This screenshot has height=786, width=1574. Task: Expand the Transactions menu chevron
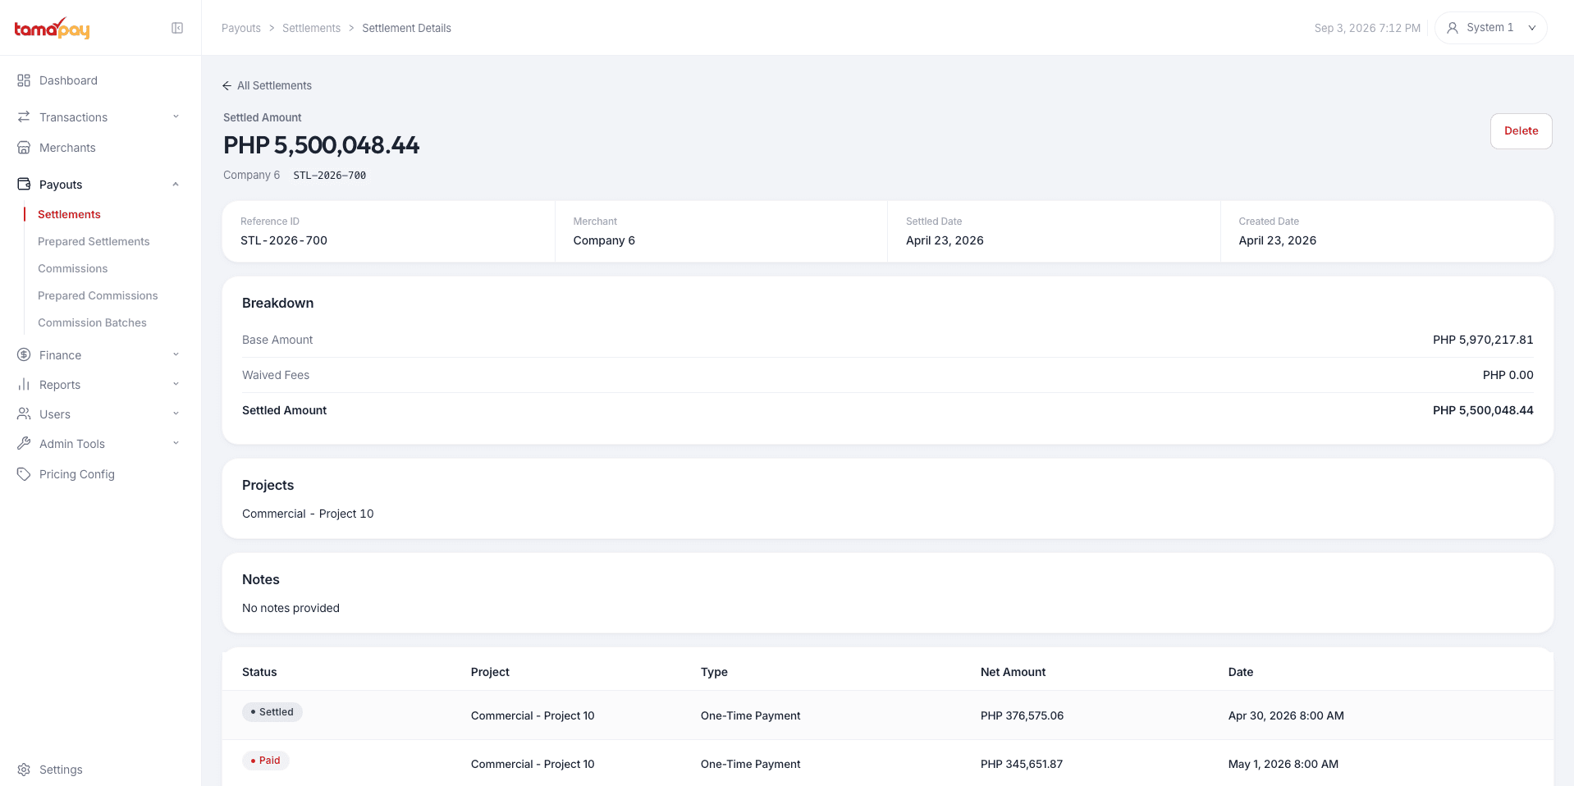pyautogui.click(x=176, y=117)
